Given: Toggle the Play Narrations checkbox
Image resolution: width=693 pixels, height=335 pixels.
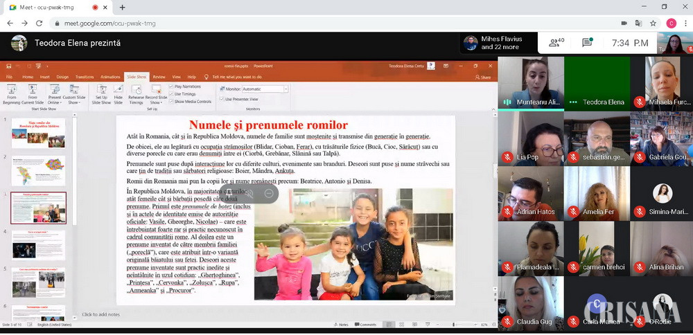Looking at the screenshot, I should (x=171, y=87).
